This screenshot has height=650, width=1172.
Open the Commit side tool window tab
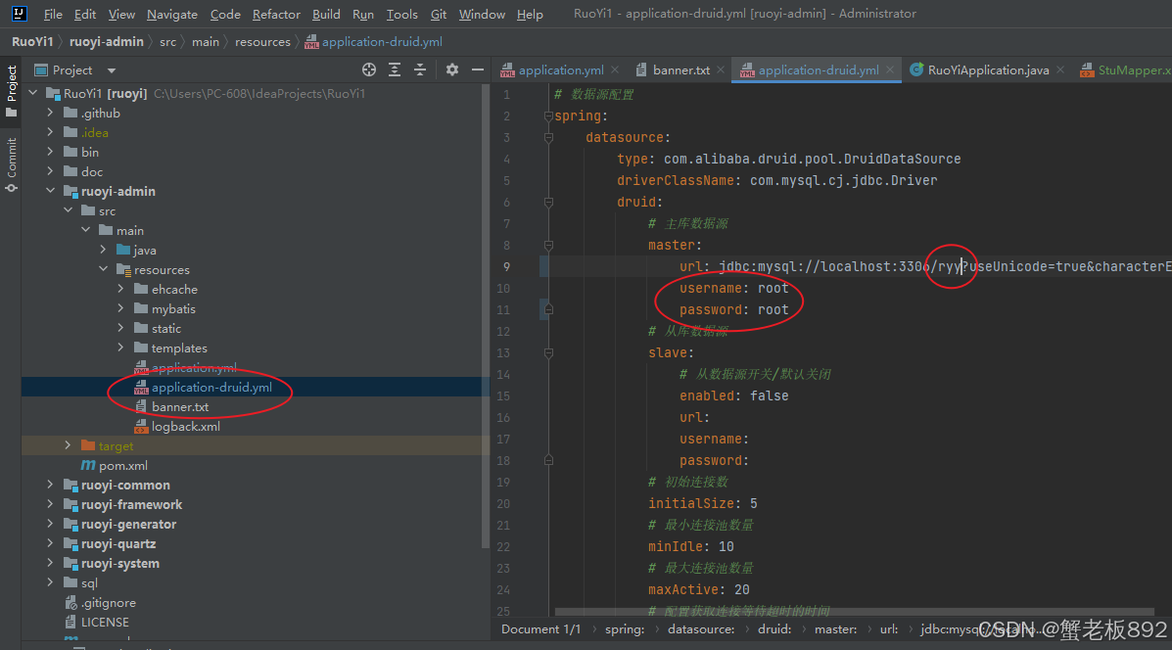click(11, 165)
